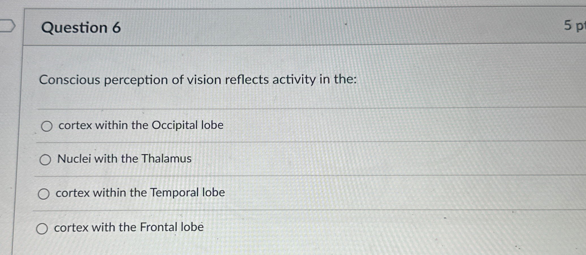Select the radio button for "cortex within the Occipital lobe"
This screenshot has height=255, width=586.
coord(47,126)
